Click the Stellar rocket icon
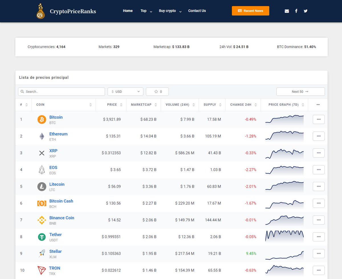The height and width of the screenshot is (279, 342). point(42,254)
